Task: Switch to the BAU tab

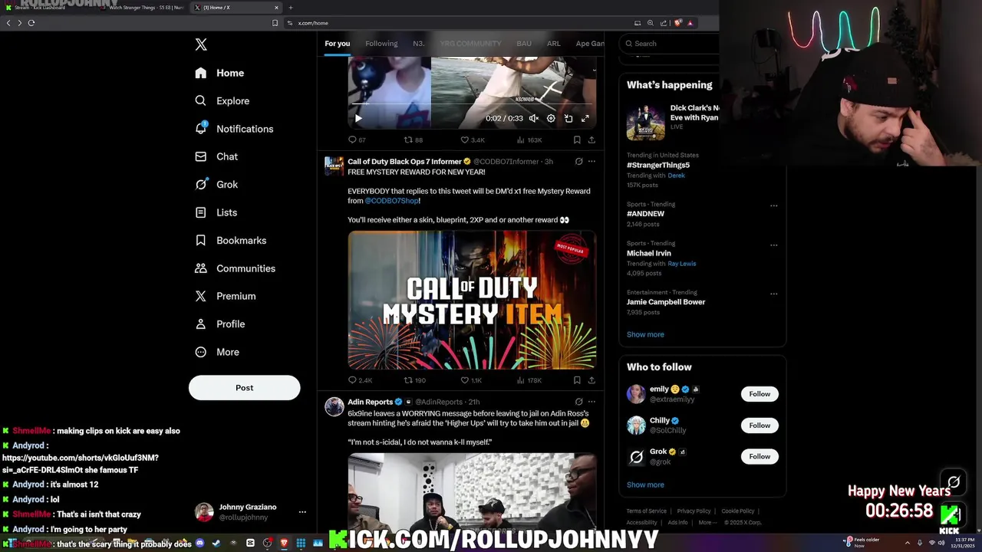Action: point(524,44)
